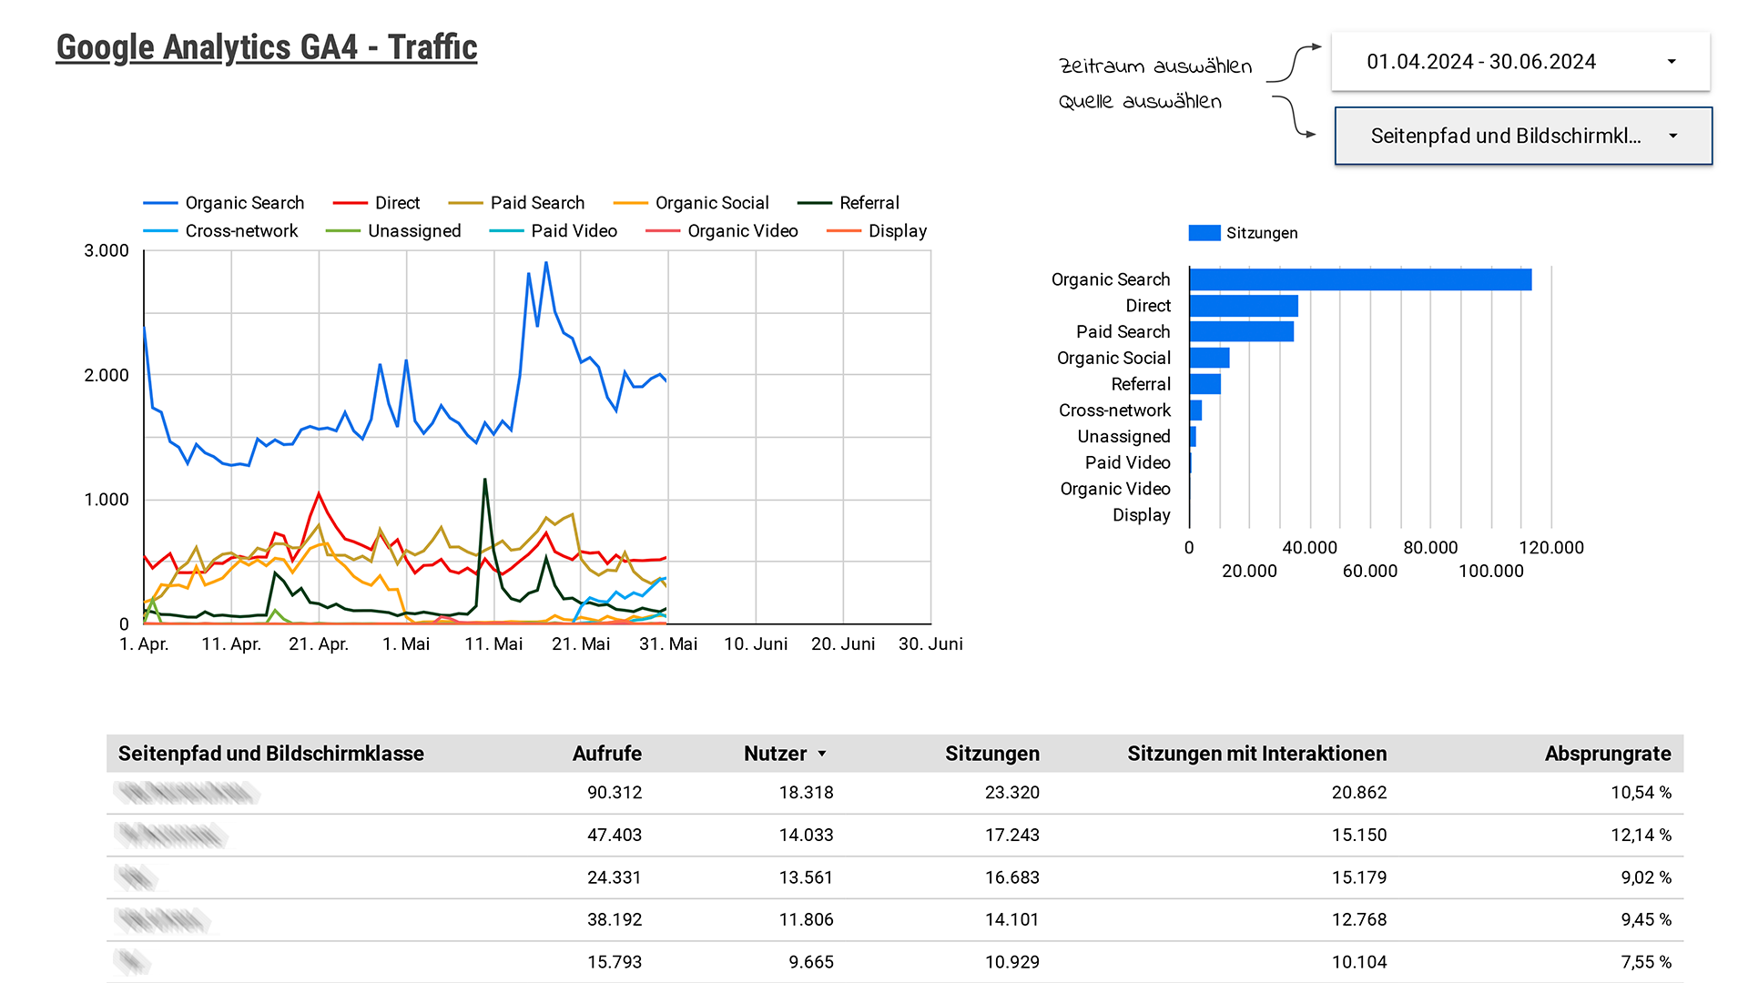
Task: Toggle Direct series in line chart legend
Action: (376, 203)
